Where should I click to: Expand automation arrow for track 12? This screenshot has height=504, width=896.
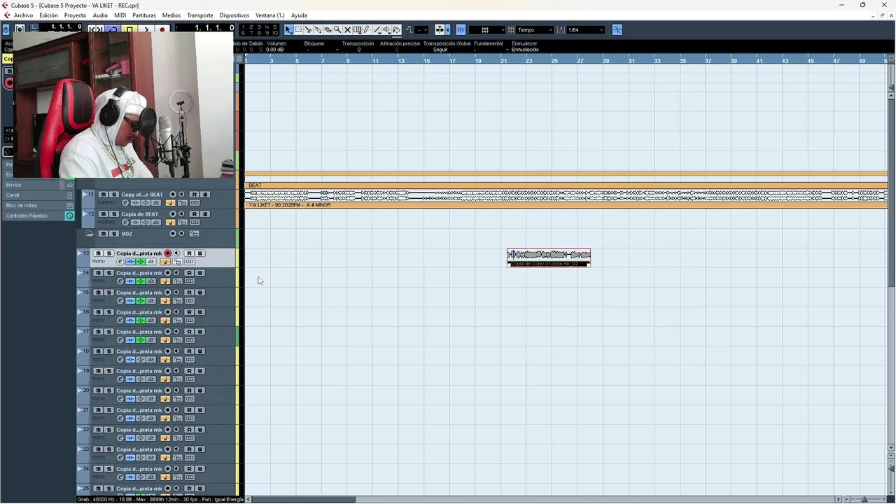coord(83,214)
